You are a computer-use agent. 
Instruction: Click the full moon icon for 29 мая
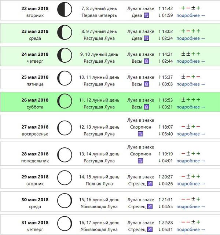point(65,180)
